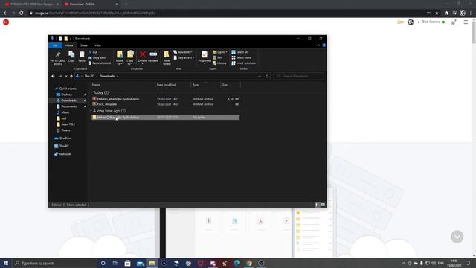Open recent locations dropdown arrow
This screenshot has height=268, width=476.
point(66,76)
